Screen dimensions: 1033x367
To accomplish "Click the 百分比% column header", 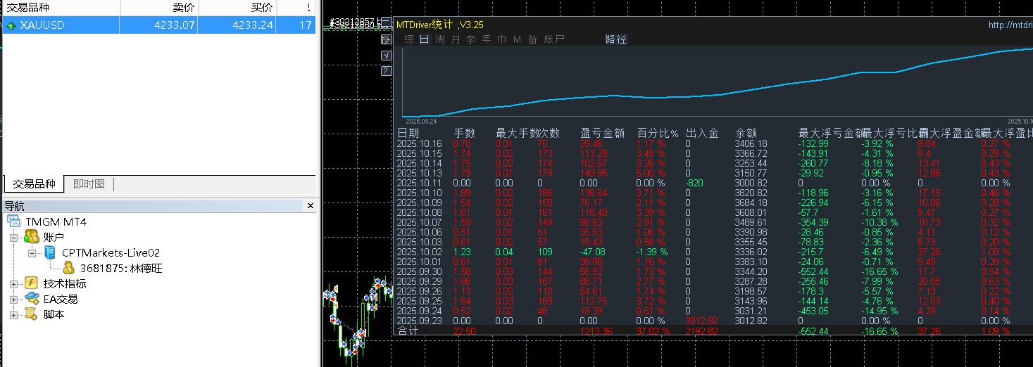I will point(658,133).
